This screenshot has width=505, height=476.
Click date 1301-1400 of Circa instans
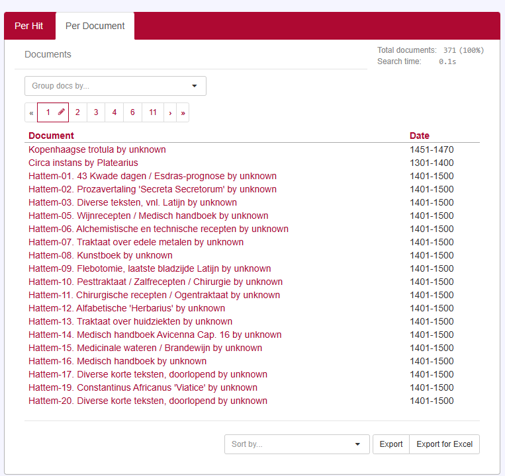432,163
